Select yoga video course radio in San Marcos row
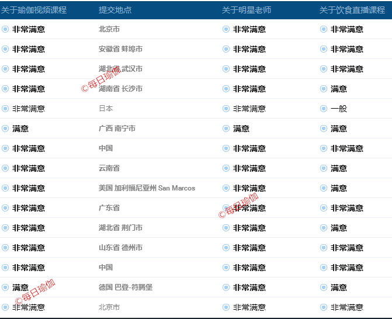 click(5, 188)
